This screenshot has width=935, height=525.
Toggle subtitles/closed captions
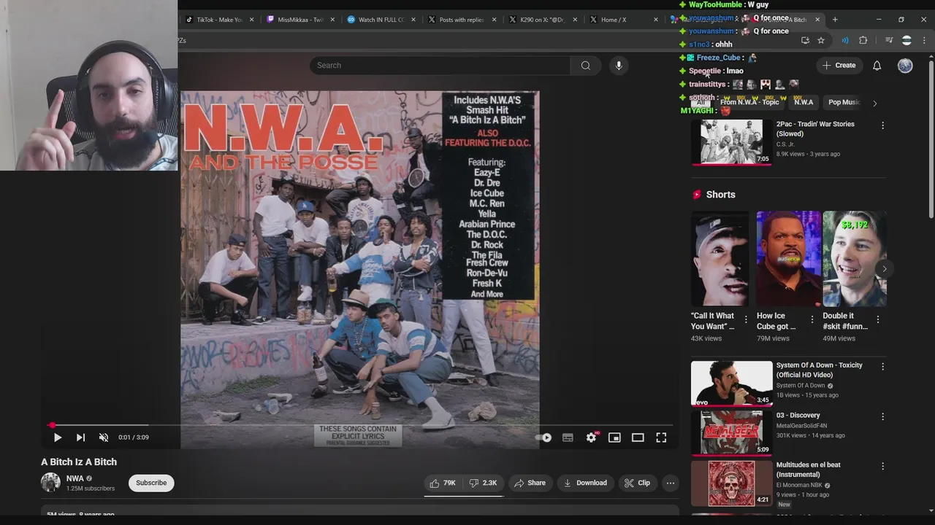click(568, 437)
